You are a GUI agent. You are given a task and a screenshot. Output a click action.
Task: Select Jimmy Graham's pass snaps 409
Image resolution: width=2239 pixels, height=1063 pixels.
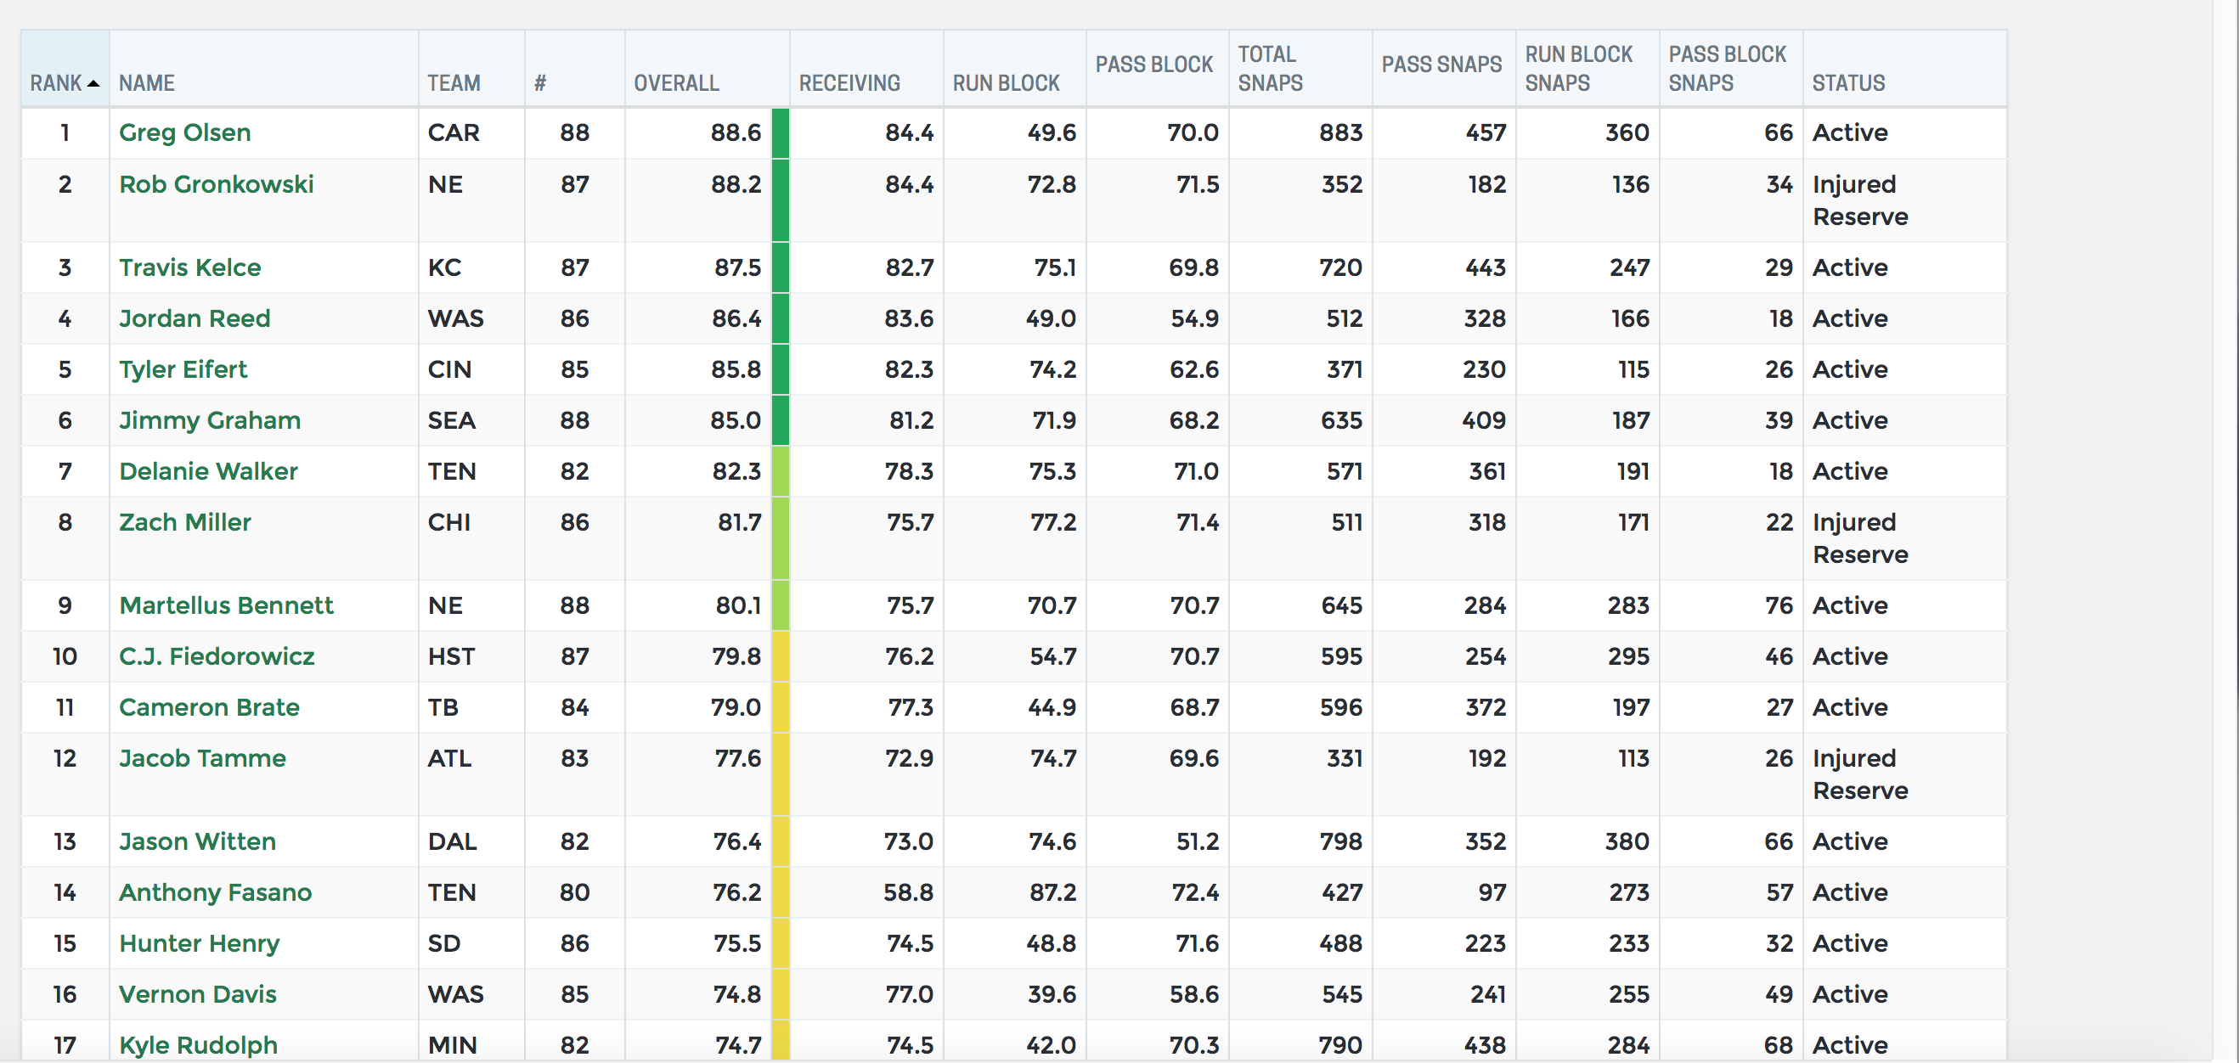[1484, 420]
